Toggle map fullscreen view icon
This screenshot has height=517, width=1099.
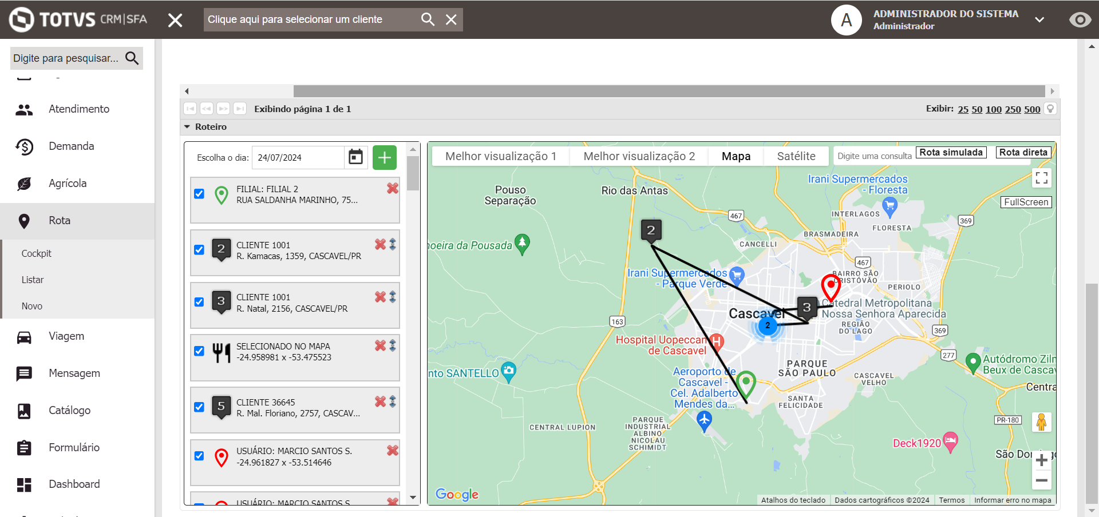pyautogui.click(x=1042, y=178)
